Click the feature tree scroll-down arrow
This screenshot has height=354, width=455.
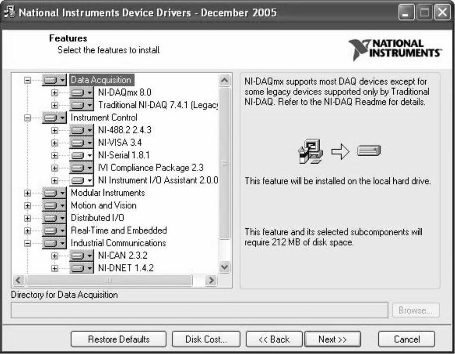coord(225,266)
